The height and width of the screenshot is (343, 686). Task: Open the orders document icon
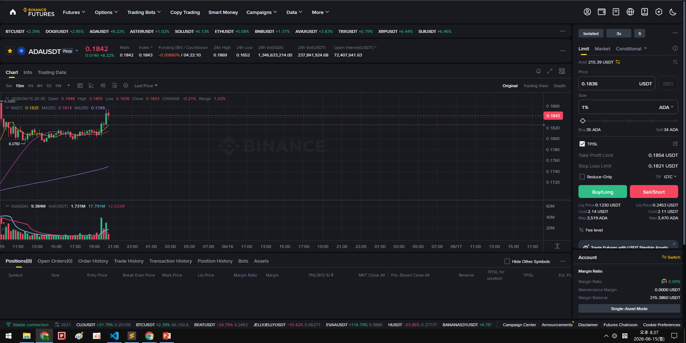(x=616, y=12)
